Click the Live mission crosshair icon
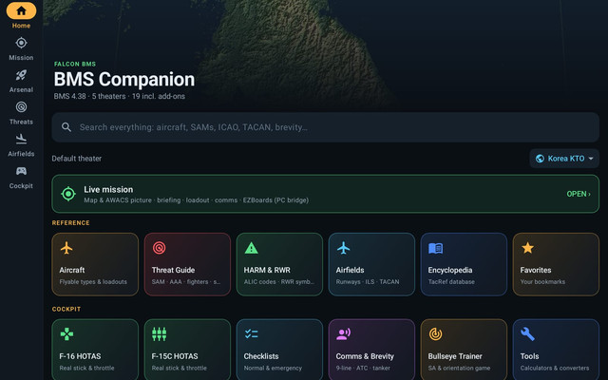 point(68,194)
